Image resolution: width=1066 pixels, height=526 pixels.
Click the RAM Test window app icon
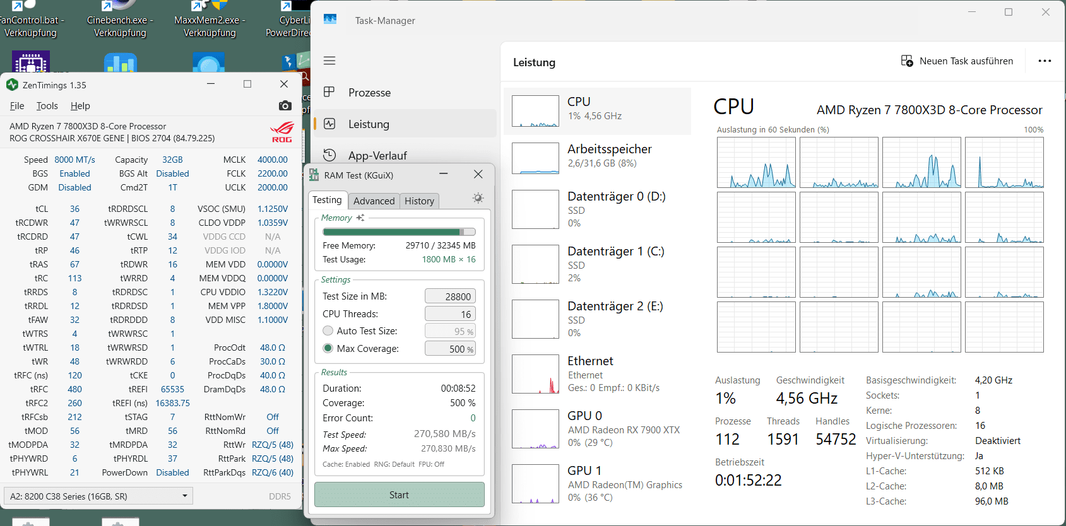[314, 175]
